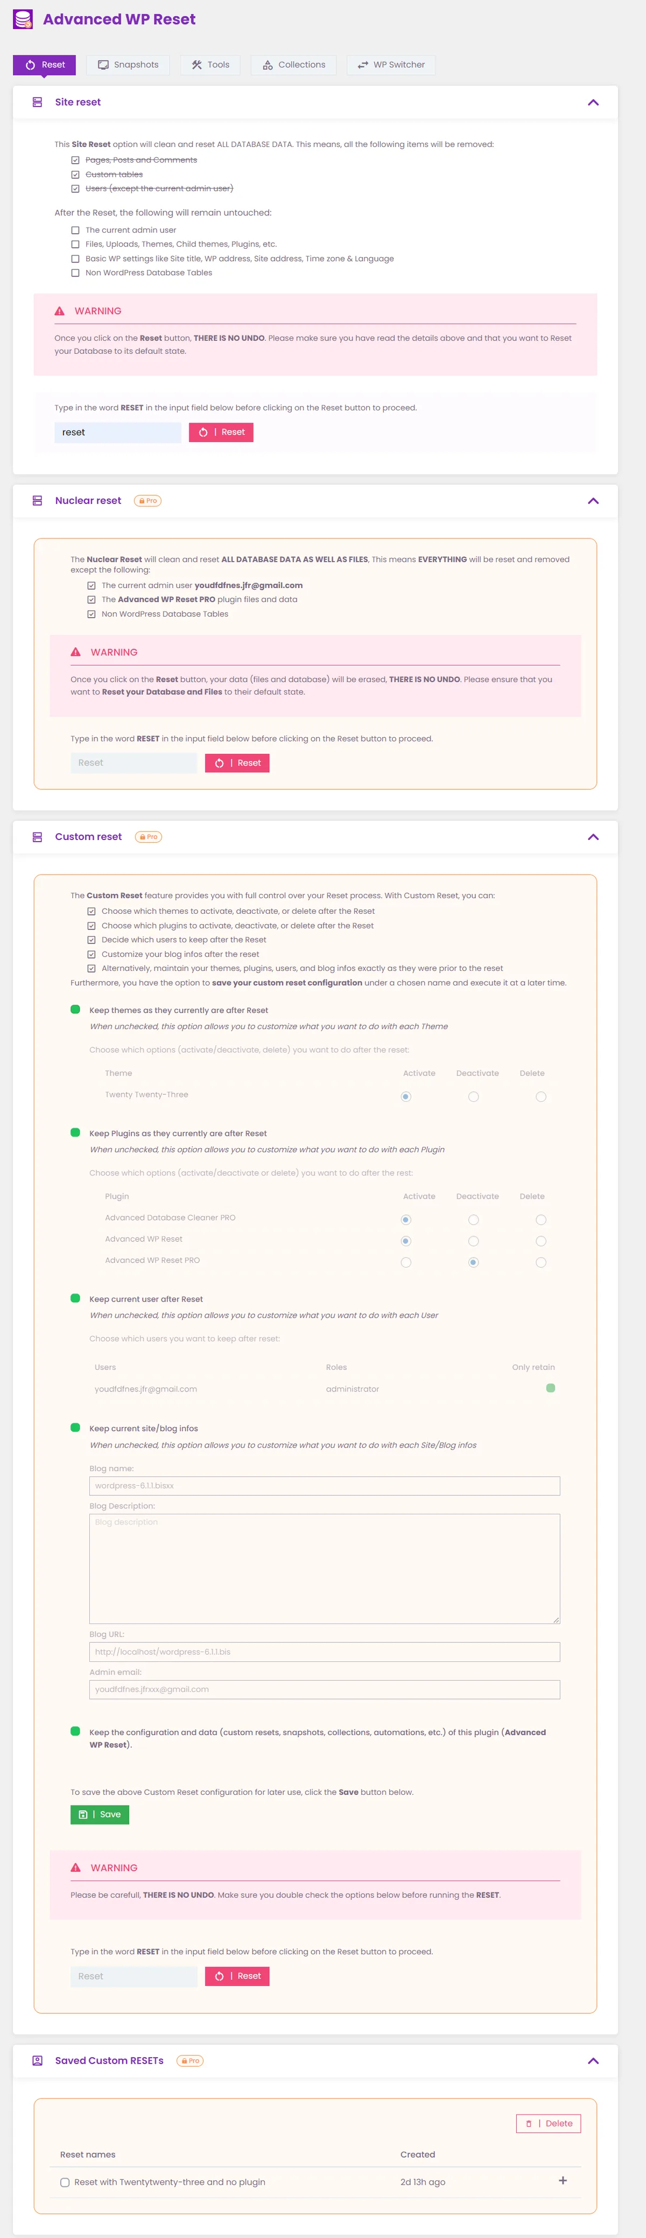
Task: Click the Custom reset section icon
Action: [x=37, y=837]
